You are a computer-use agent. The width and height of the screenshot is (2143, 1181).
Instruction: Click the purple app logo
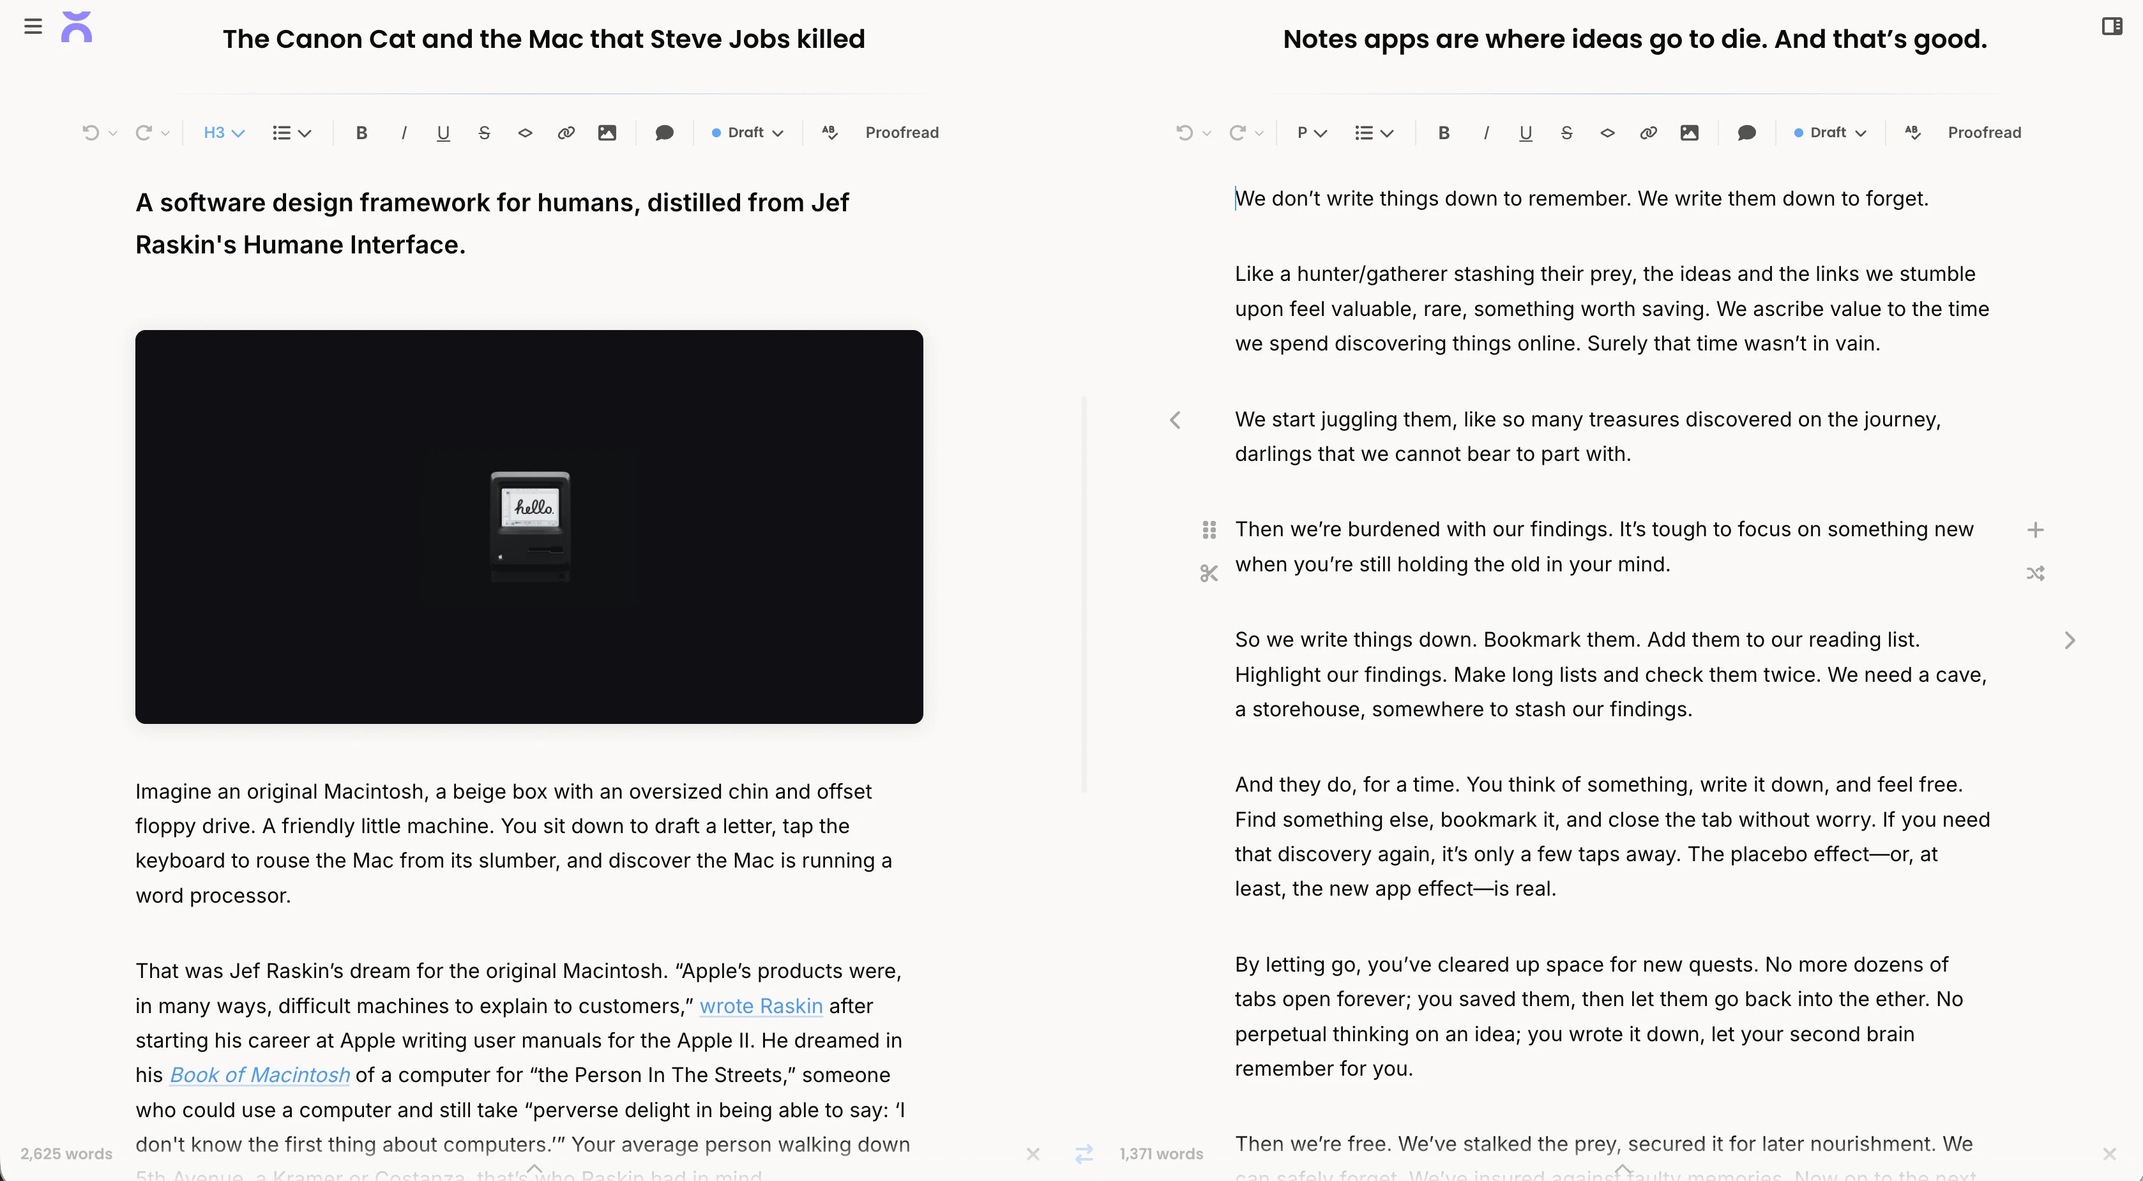(x=77, y=27)
